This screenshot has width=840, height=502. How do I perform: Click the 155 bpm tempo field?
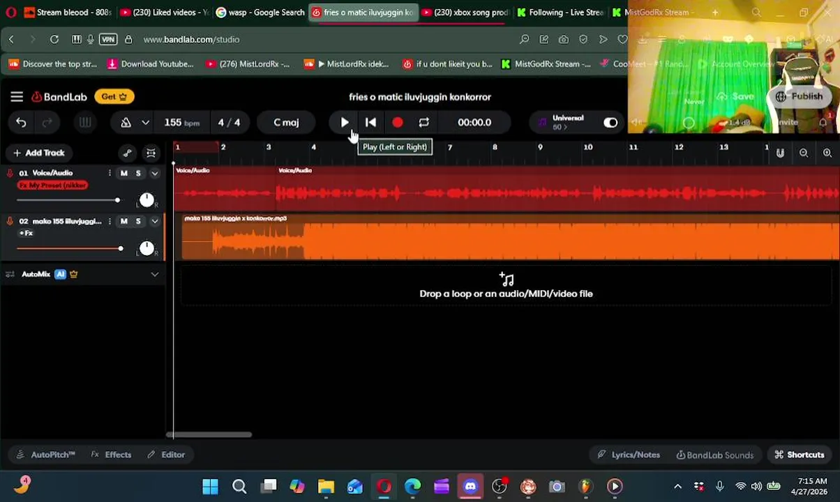coord(181,123)
